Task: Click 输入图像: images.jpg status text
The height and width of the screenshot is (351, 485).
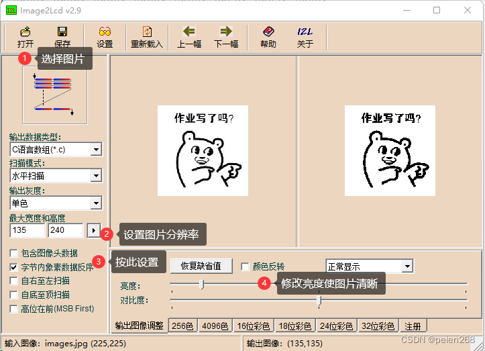Action: (65, 343)
